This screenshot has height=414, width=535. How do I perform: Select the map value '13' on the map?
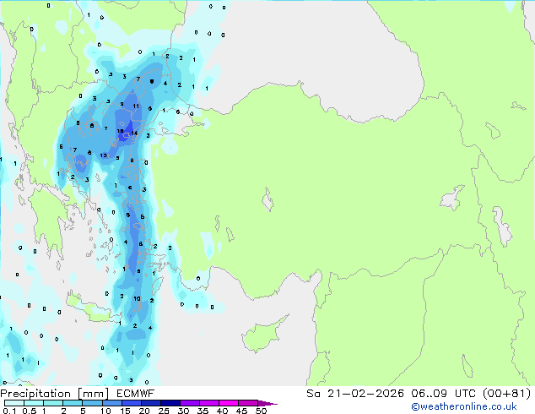(104, 155)
